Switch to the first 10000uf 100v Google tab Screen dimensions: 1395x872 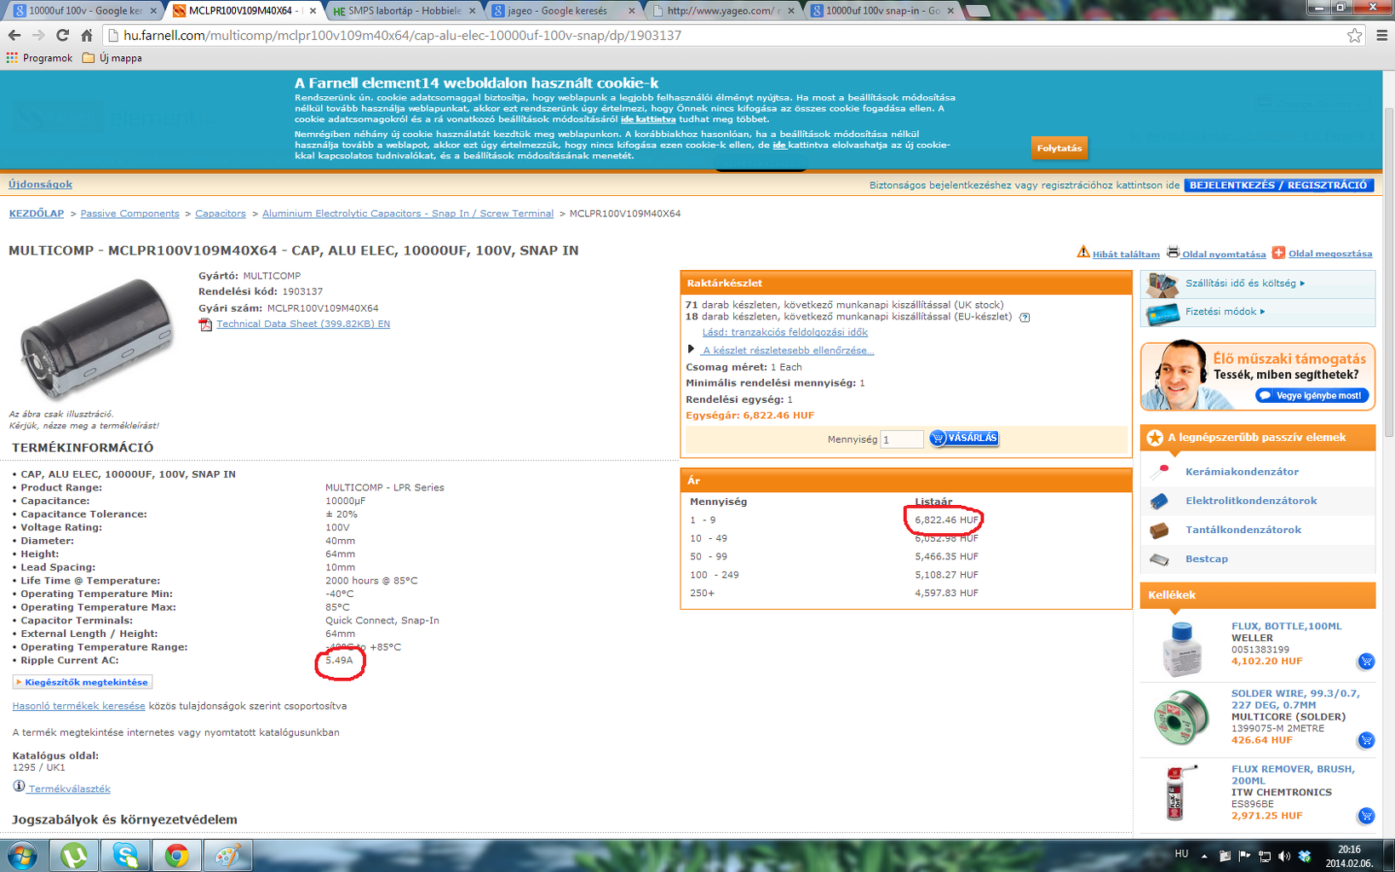point(85,10)
